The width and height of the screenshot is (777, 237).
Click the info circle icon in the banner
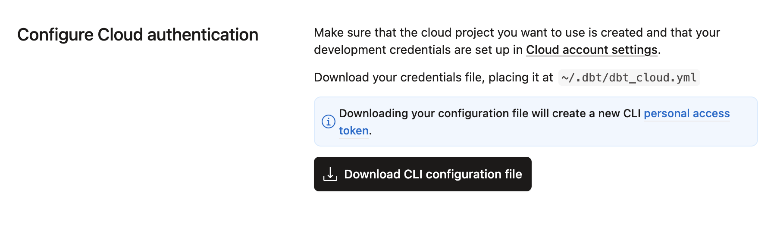(328, 122)
